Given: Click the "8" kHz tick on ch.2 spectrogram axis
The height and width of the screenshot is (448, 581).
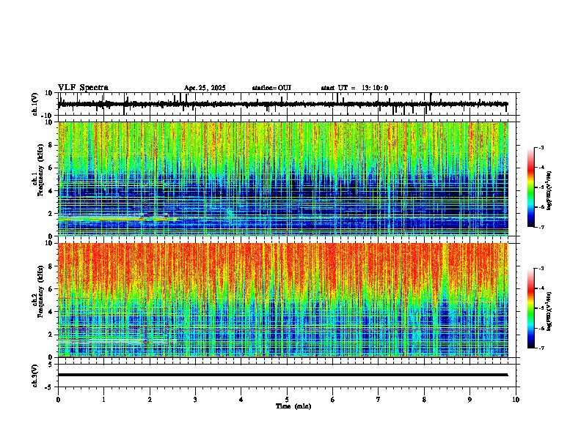Looking at the screenshot, I should [x=51, y=266].
